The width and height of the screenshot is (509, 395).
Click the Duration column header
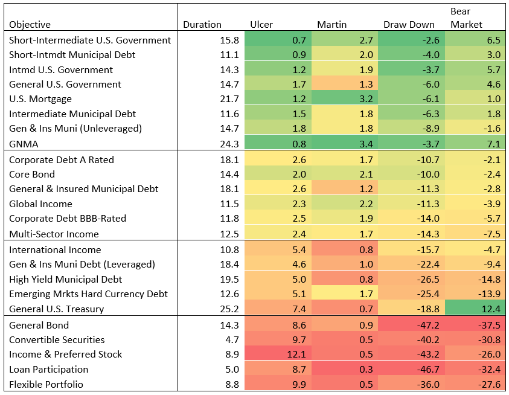202,25
